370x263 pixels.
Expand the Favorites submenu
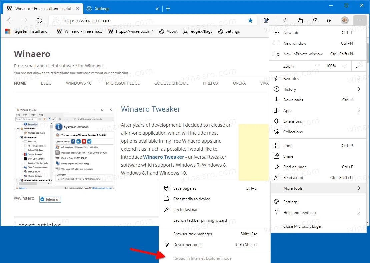pos(318,79)
